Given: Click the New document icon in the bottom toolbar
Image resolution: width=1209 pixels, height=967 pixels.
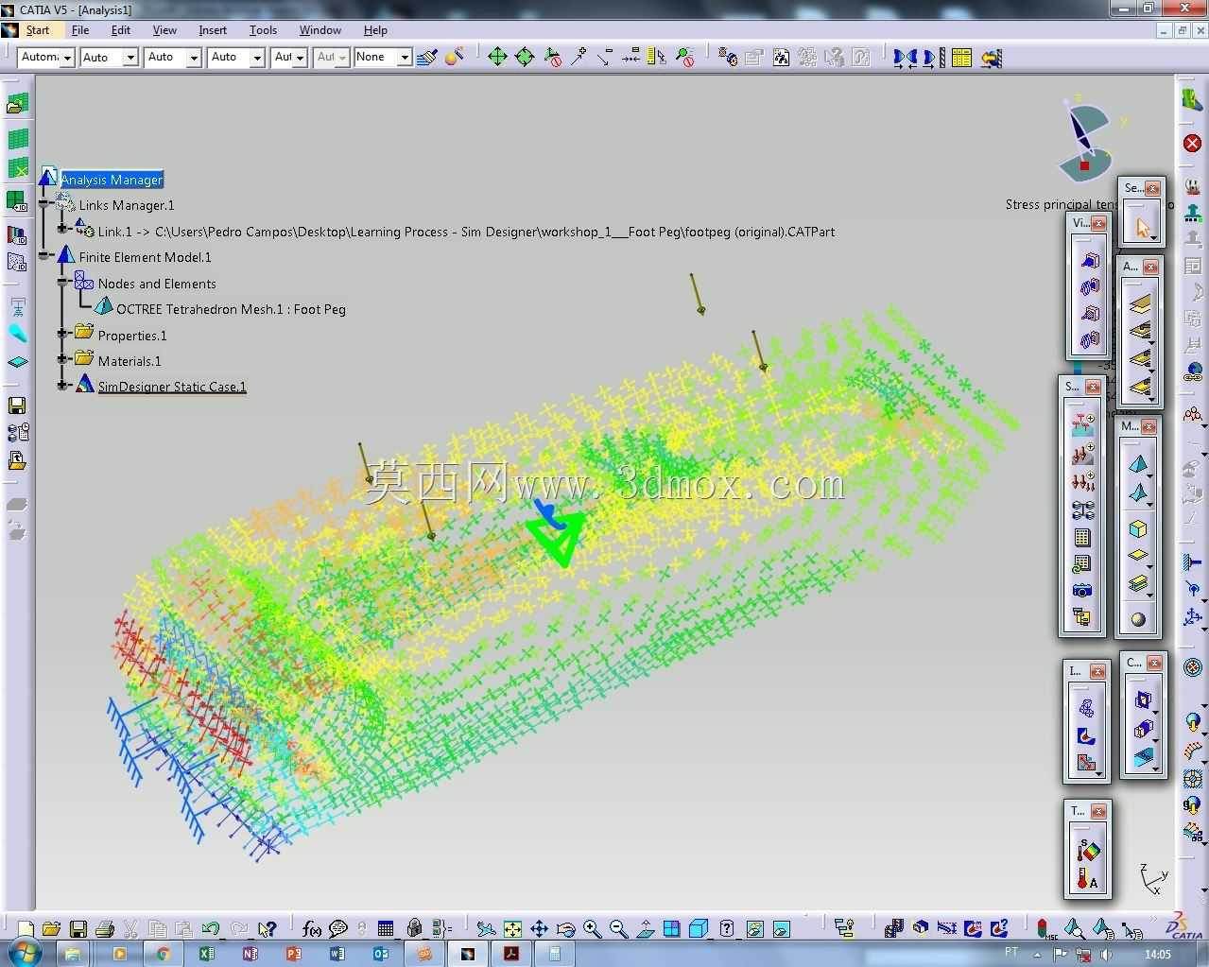Looking at the screenshot, I should [x=26, y=929].
